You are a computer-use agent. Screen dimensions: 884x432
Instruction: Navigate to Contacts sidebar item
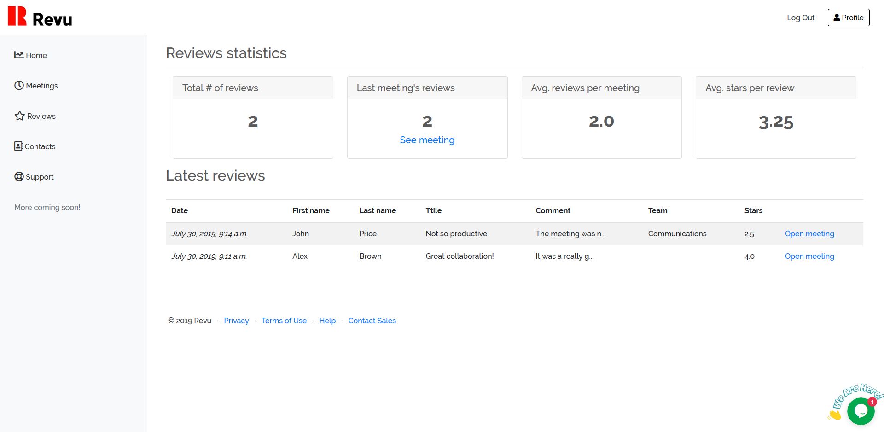tap(40, 146)
